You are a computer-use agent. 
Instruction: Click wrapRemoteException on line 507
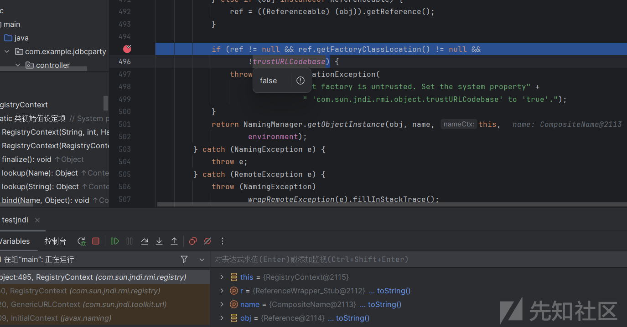(291, 199)
